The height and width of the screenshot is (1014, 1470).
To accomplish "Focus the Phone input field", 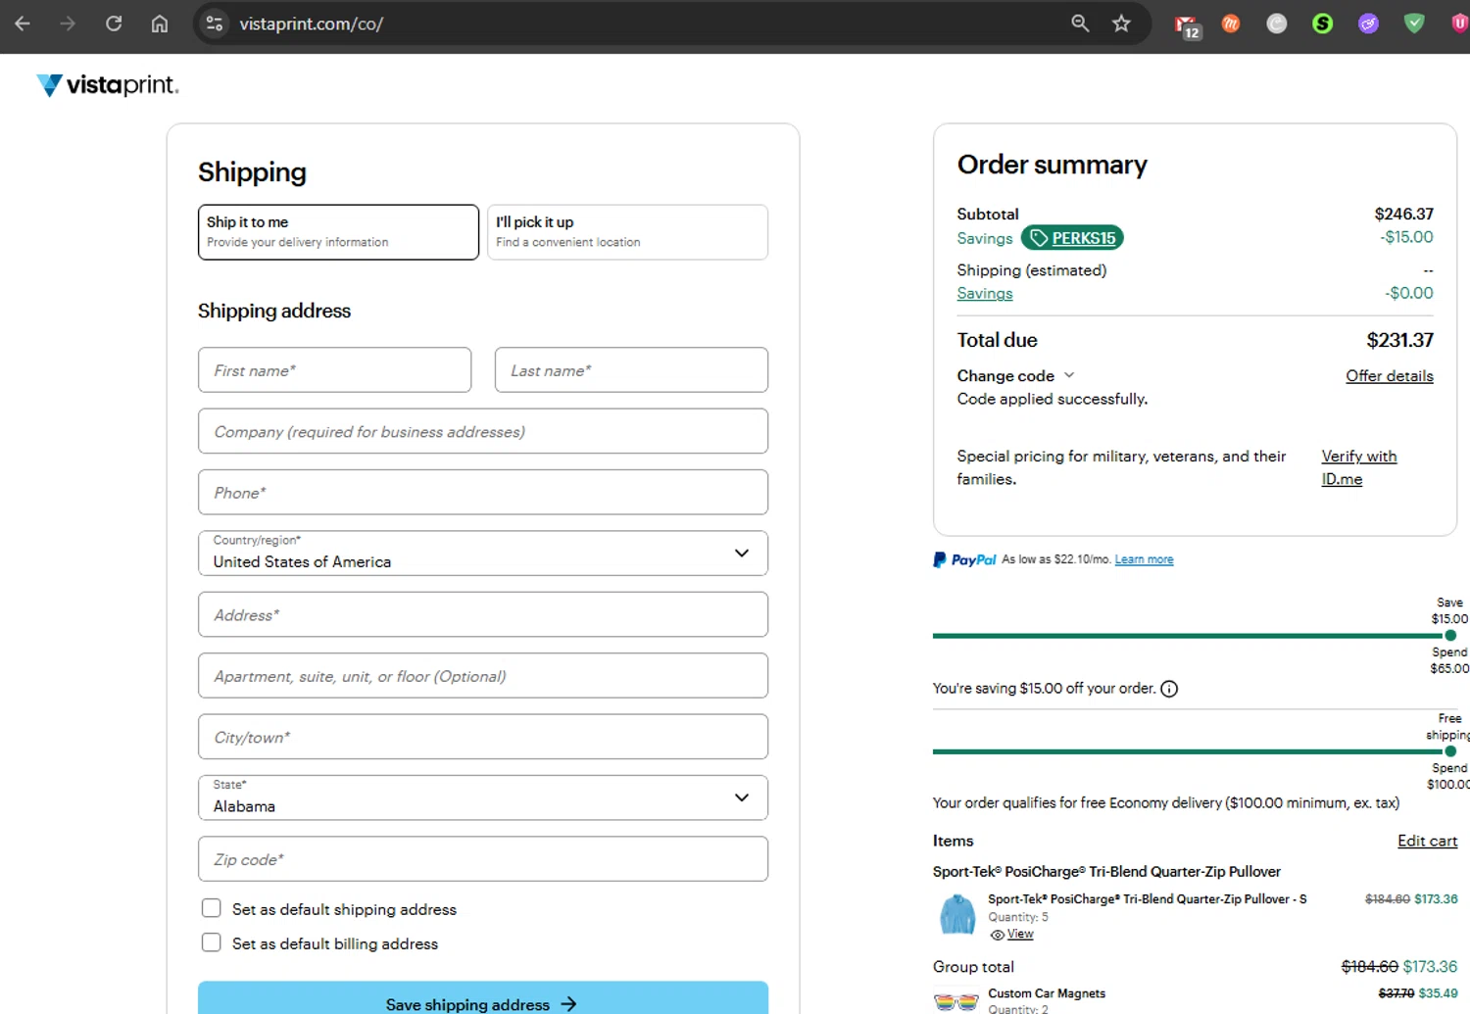I will (x=483, y=492).
